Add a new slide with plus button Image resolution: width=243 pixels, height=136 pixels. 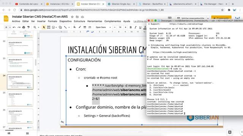(6, 27)
